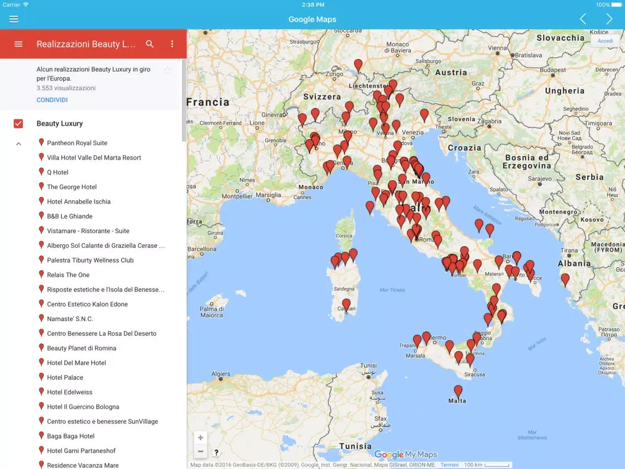
Task: Click the Accedi sign-in button
Action: (x=605, y=41)
